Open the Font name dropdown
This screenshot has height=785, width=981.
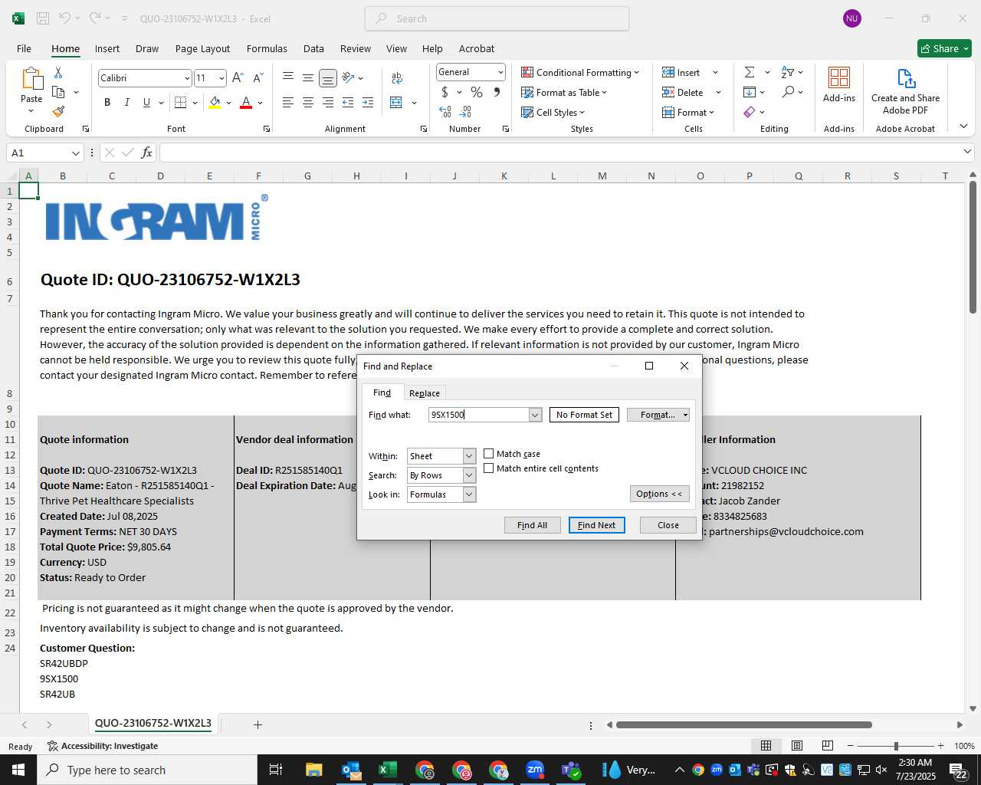click(x=186, y=78)
